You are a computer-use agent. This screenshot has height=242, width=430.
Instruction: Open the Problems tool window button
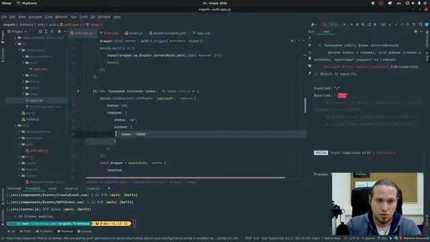pyautogui.click(x=44, y=231)
